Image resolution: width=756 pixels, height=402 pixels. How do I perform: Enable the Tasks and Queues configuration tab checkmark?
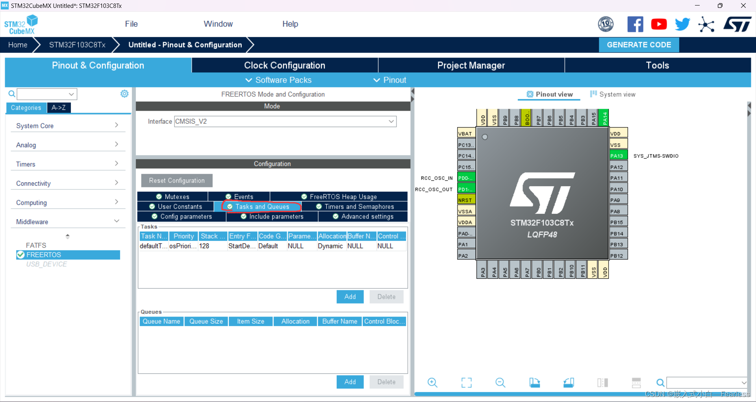tap(230, 206)
